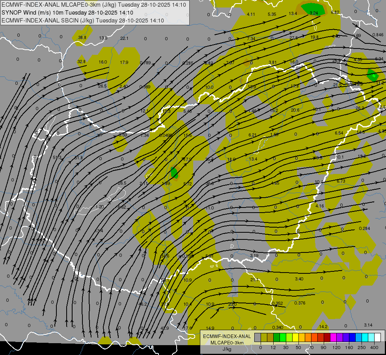Viewport: 386px width, 355px height.
Task: Click the map value 0.284
Action: [364, 229]
